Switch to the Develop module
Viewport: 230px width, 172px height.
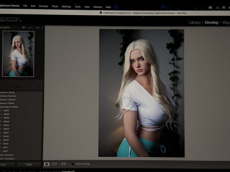pyautogui.click(x=211, y=23)
